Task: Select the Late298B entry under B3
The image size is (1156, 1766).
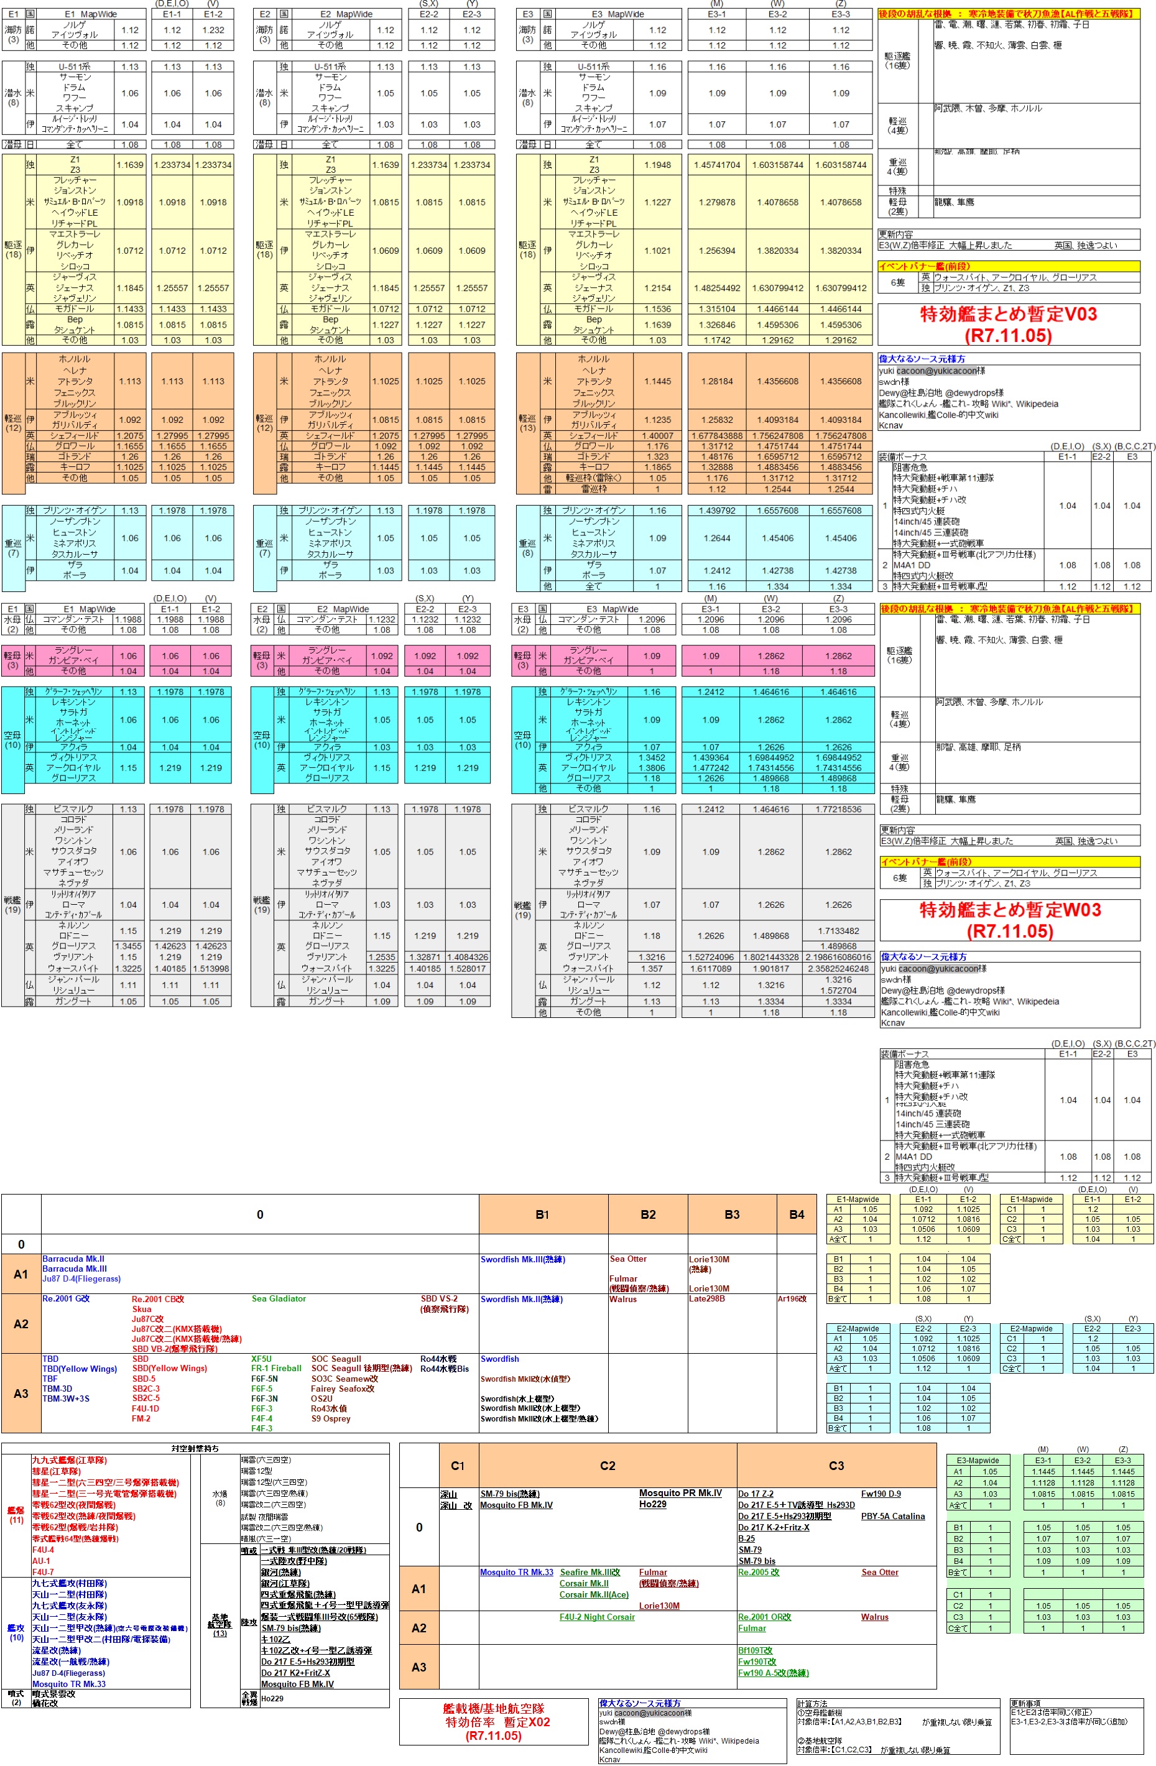Action: pos(706,1299)
